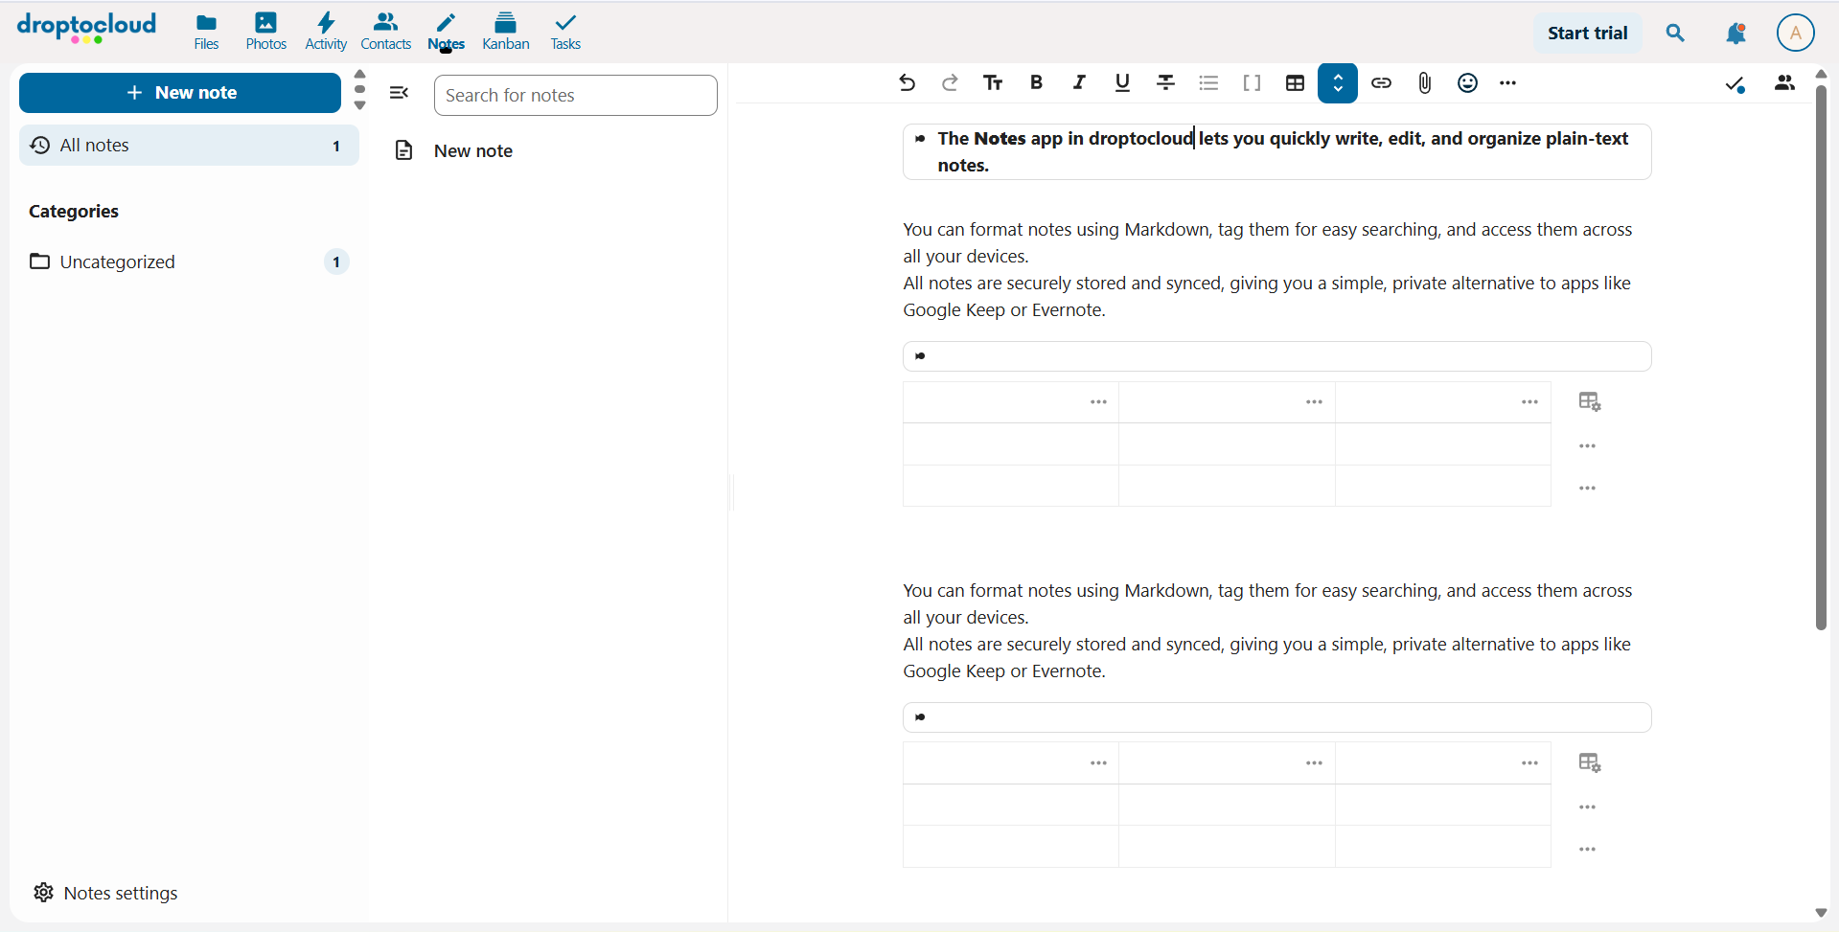This screenshot has height=932, width=1839.
Task: Insert a code block with brackets icon
Action: (1252, 83)
